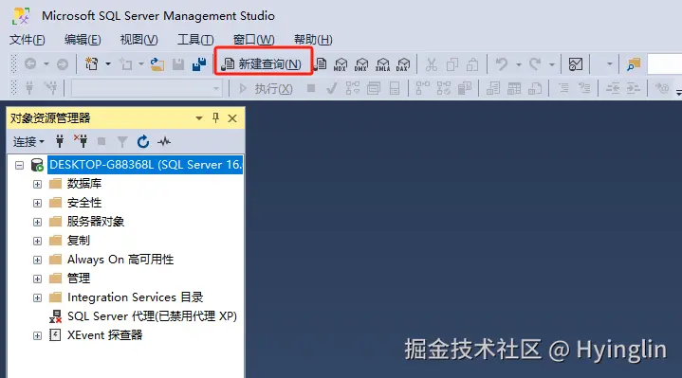Open the 视图(V) menu
Screen dimensions: 682x378
click(x=138, y=40)
